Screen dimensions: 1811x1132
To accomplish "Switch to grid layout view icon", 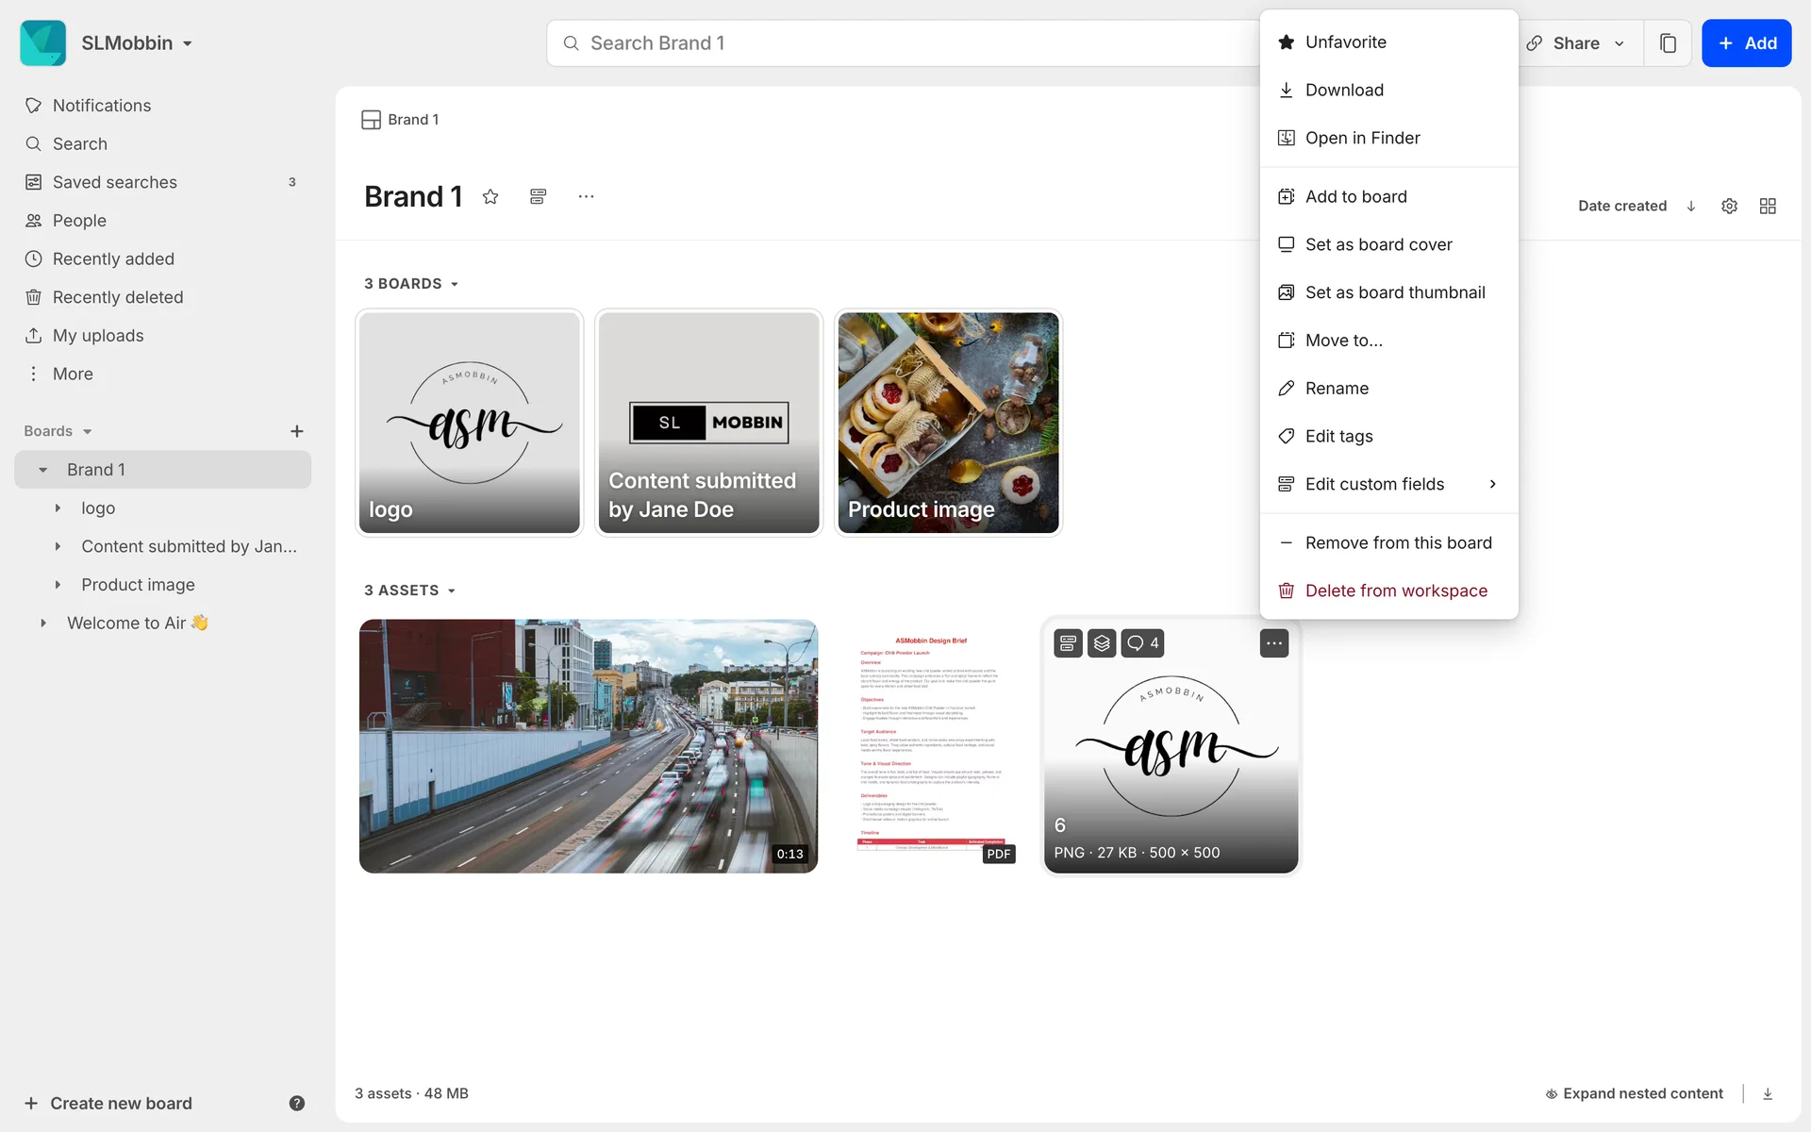I will pyautogui.click(x=1768, y=206).
